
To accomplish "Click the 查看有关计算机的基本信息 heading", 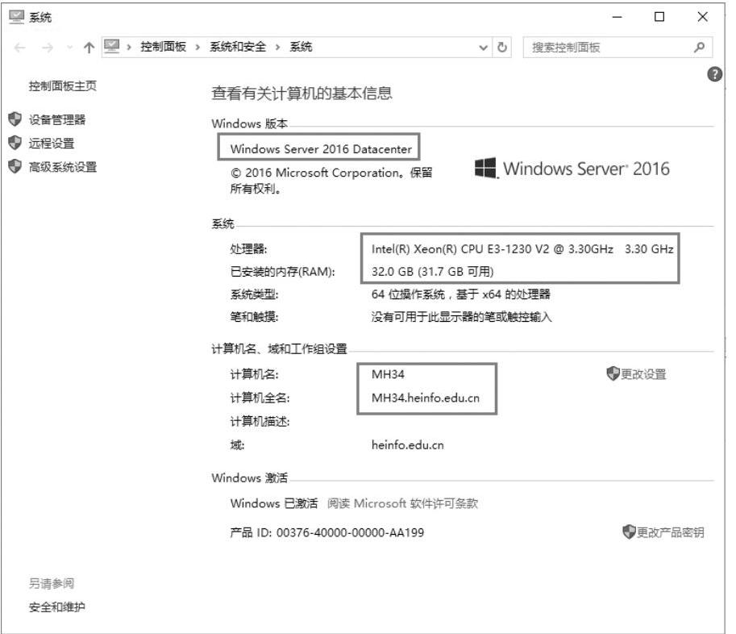I will pyautogui.click(x=301, y=93).
